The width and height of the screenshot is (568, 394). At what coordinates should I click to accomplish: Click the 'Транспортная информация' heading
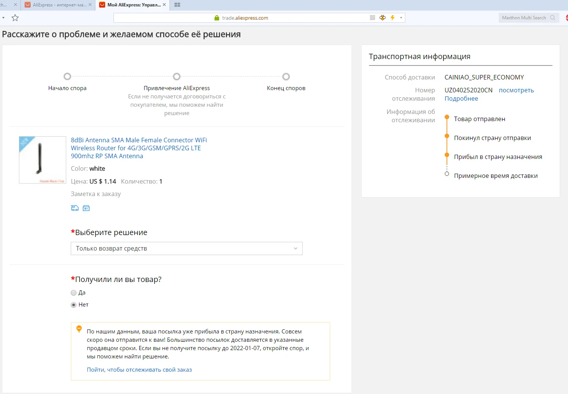(x=420, y=56)
